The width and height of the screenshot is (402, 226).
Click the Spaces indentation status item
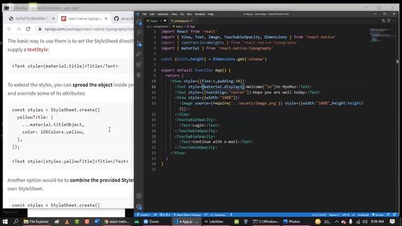[334, 215]
